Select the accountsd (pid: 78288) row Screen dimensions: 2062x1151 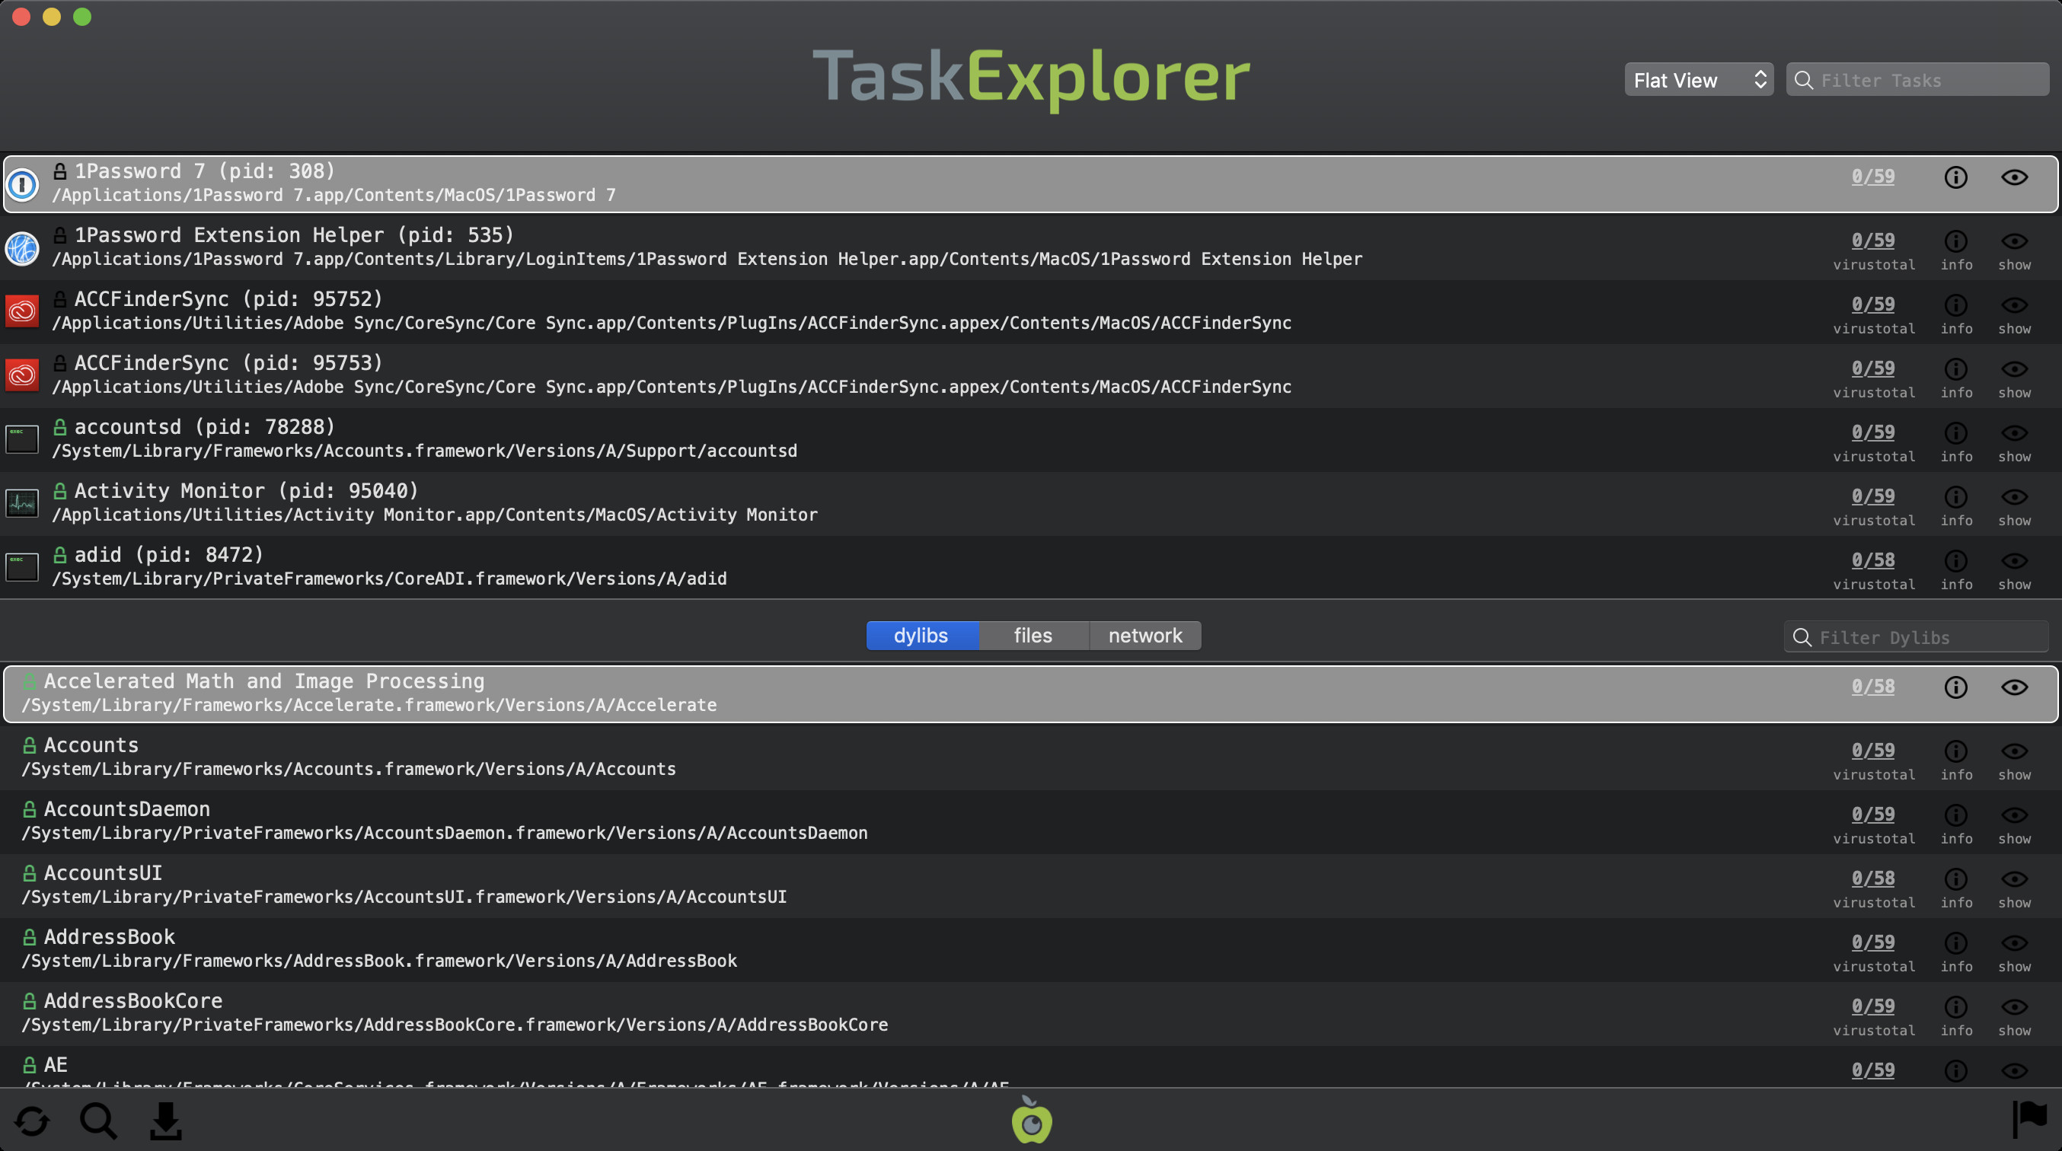tap(1031, 439)
